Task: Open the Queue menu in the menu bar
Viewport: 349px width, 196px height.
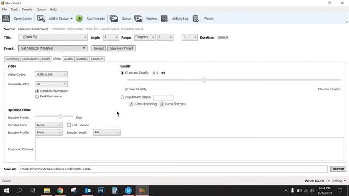Action: pyautogui.click(x=41, y=10)
